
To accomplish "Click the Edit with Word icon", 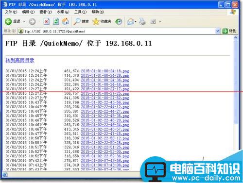I will [153, 21].
